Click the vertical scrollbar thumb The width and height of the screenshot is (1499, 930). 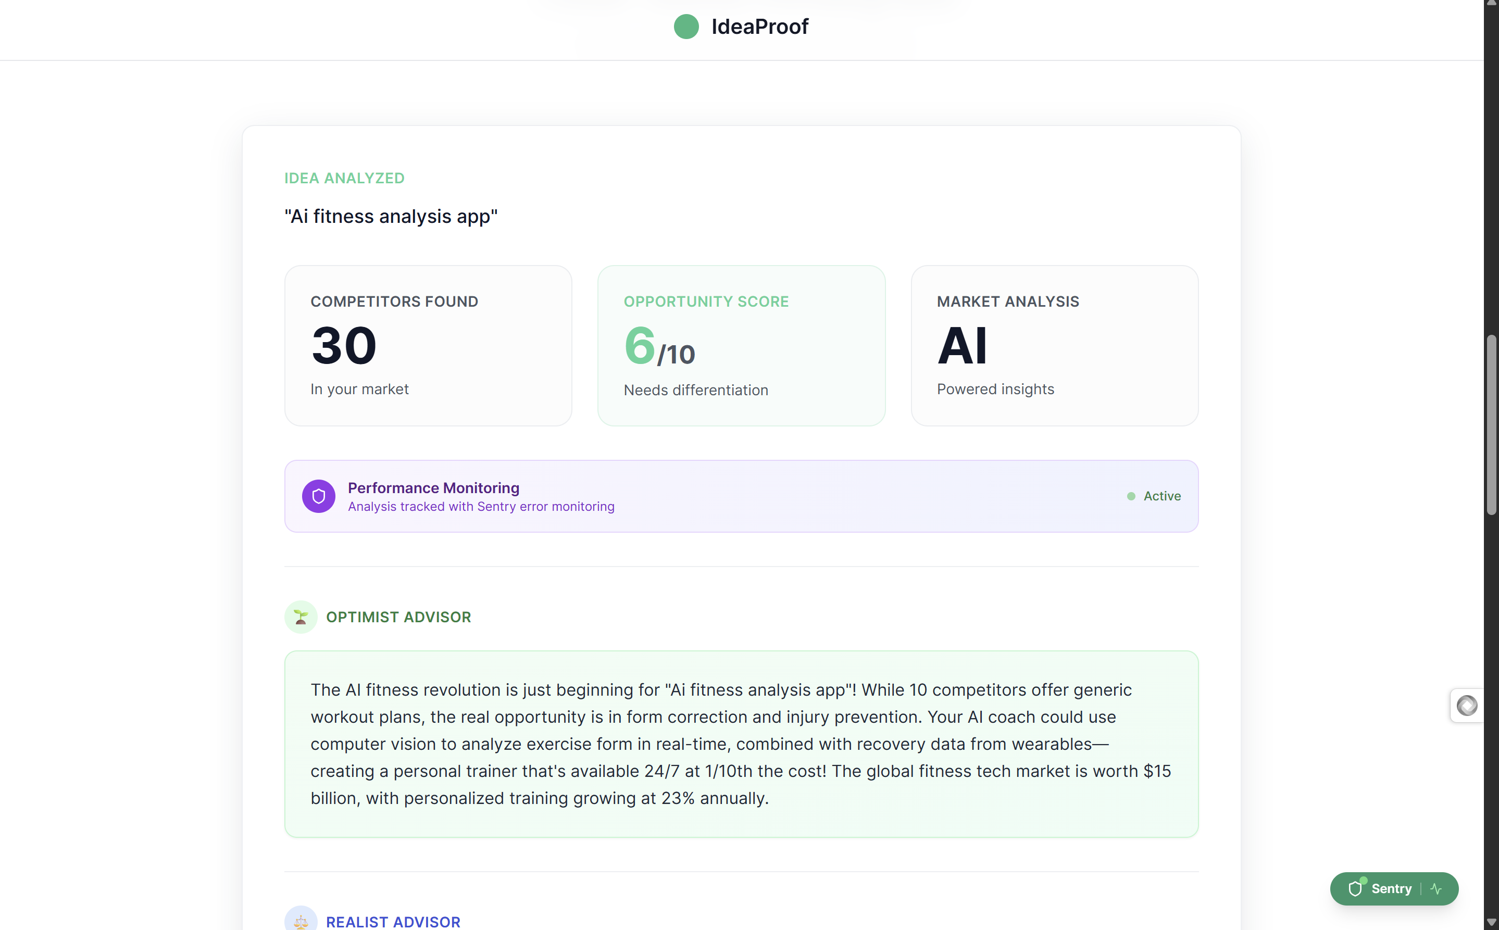click(x=1492, y=424)
